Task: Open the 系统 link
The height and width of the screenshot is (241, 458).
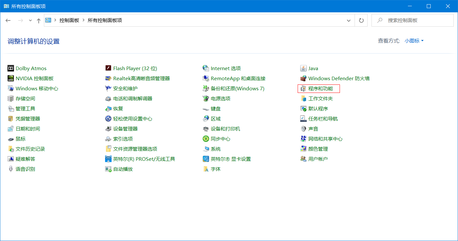Action: pyautogui.click(x=216, y=149)
